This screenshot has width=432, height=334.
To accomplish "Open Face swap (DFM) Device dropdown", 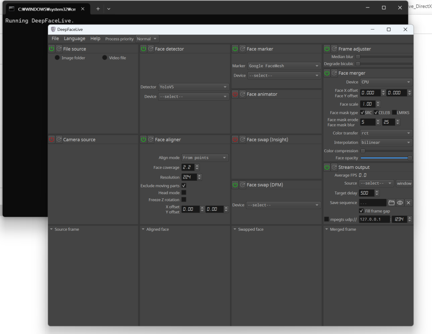I will [283, 205].
